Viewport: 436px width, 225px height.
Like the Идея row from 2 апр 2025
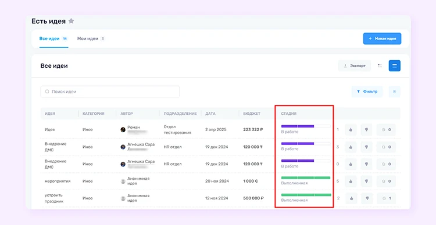(x=351, y=129)
